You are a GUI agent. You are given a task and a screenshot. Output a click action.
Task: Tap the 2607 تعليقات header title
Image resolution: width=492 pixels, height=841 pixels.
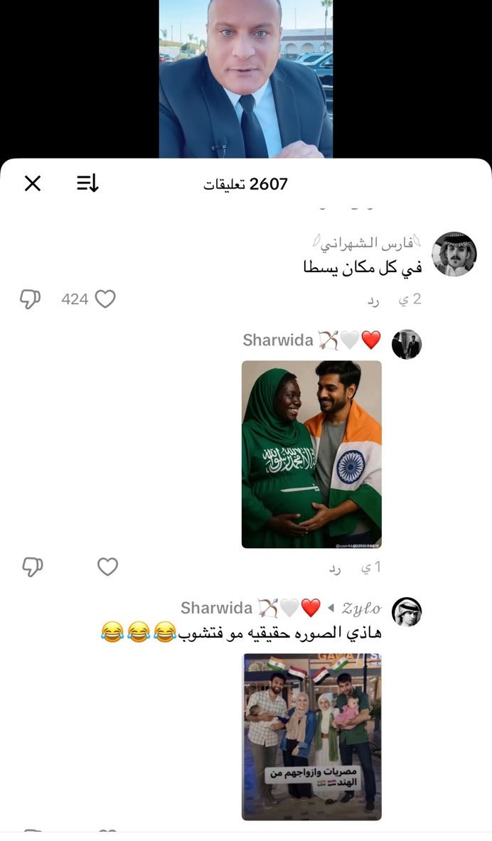[x=246, y=184]
